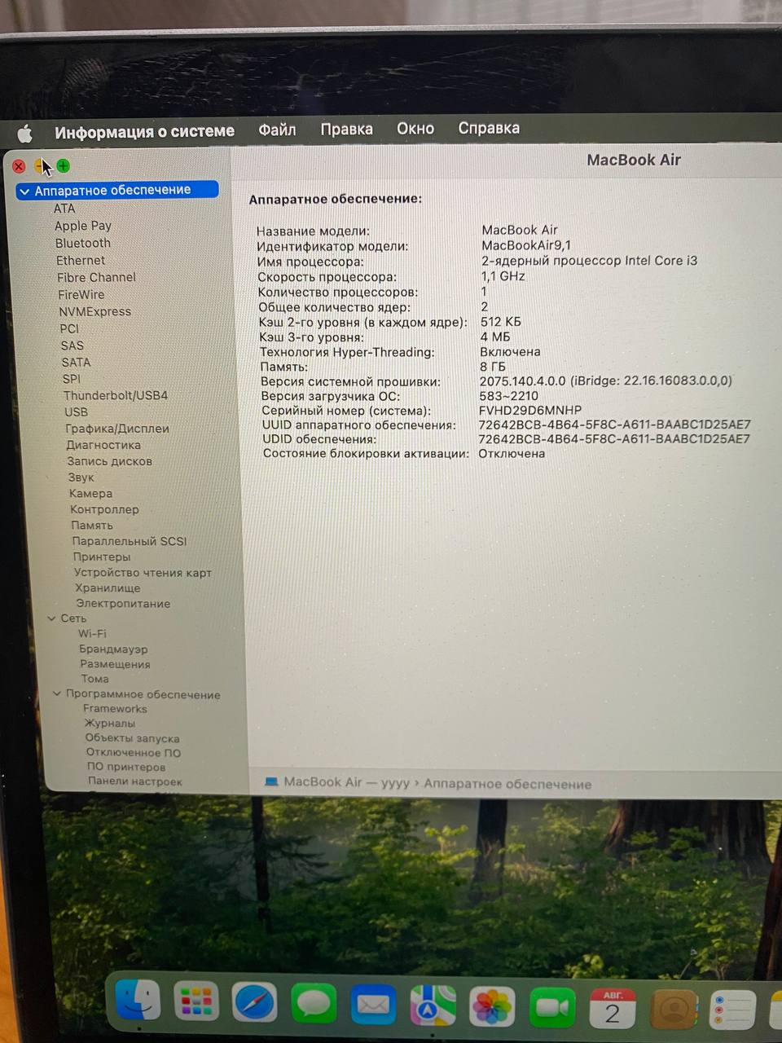Open the Apple menu
This screenshot has height=1043, width=782.
tap(25, 133)
